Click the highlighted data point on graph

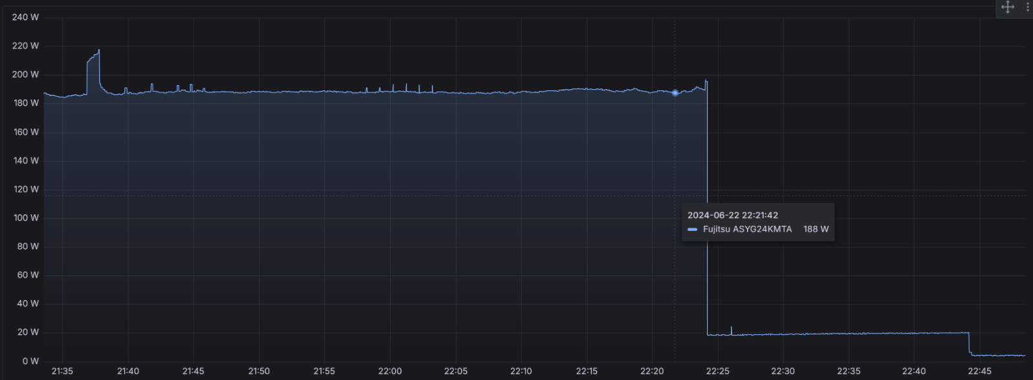pyautogui.click(x=675, y=93)
